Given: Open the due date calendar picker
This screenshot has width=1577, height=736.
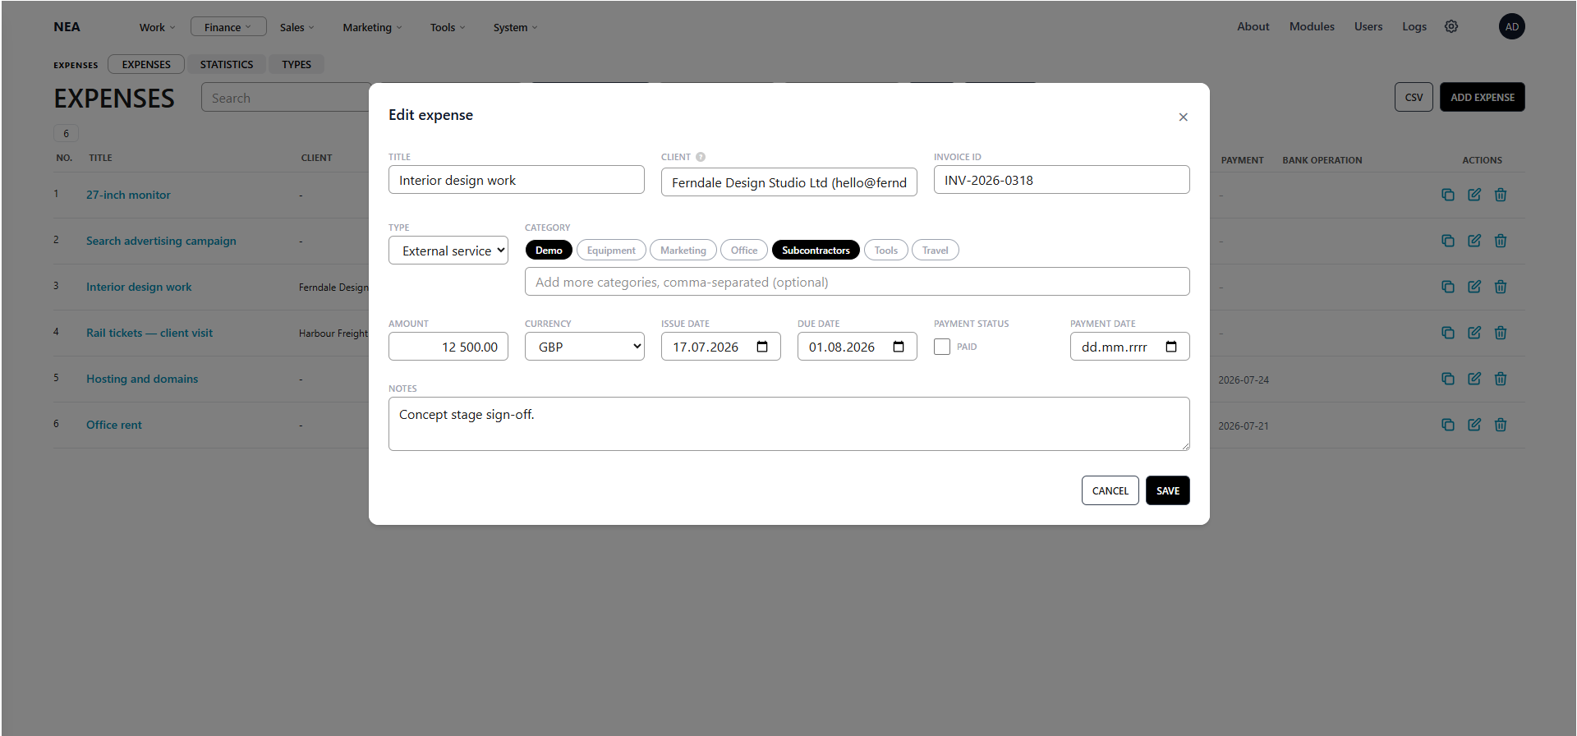Looking at the screenshot, I should point(899,347).
